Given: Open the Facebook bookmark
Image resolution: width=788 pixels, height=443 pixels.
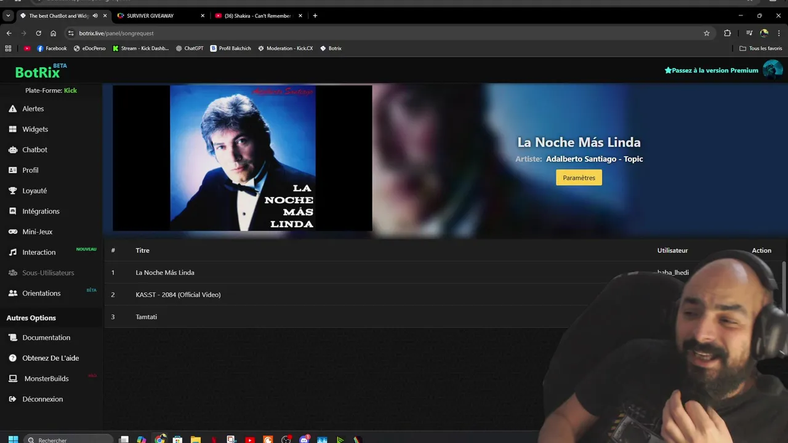Looking at the screenshot, I should click(x=52, y=48).
